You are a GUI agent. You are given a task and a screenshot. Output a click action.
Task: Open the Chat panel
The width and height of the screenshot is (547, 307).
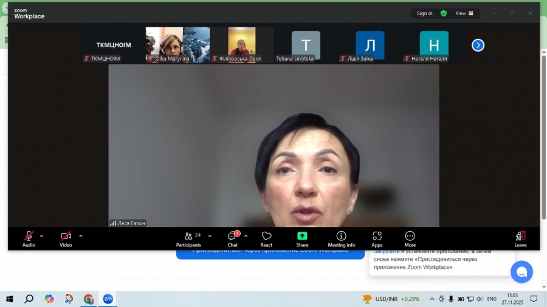[x=232, y=238]
